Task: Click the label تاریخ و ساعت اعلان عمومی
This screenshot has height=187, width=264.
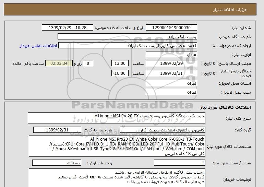Action: tap(120, 28)
